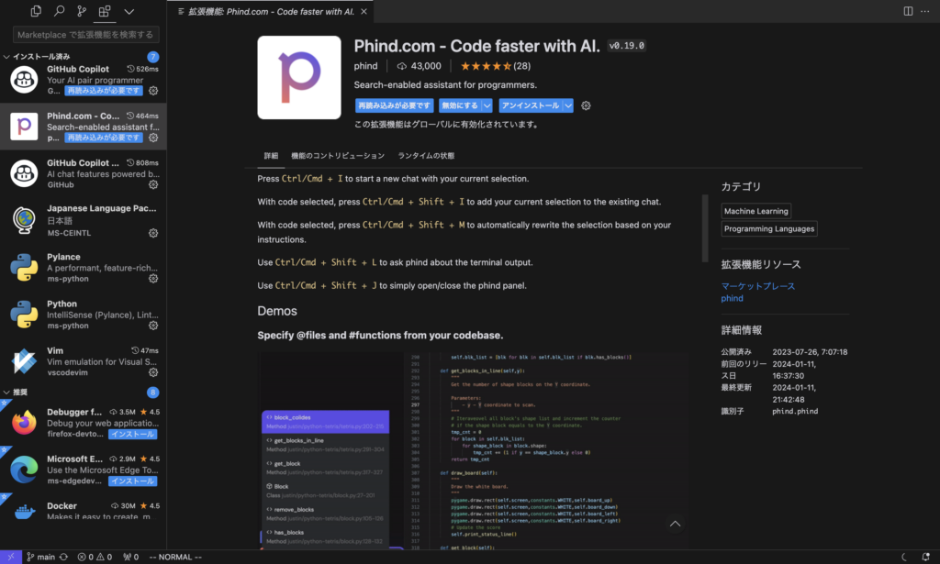Open Pylance extension entry

[x=84, y=268]
